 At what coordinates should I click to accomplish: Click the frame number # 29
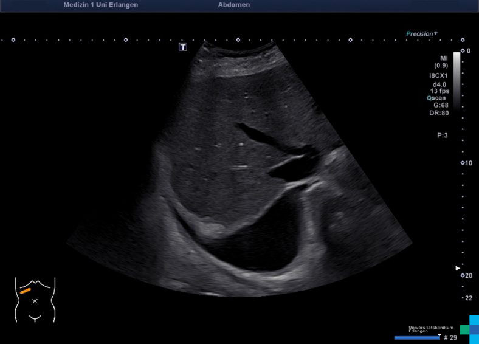pyautogui.click(x=450, y=337)
